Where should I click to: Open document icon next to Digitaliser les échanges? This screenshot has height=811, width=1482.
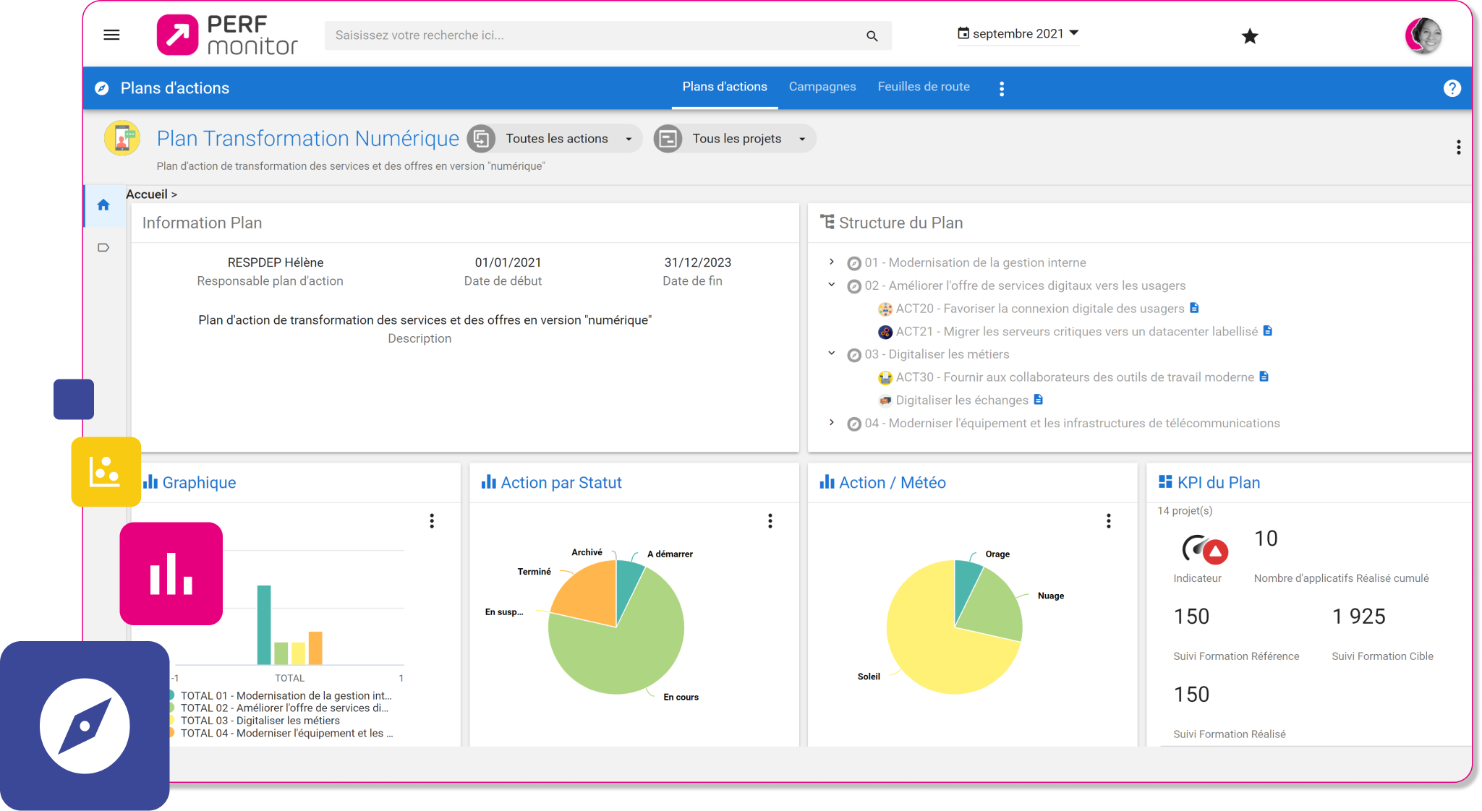[1039, 400]
